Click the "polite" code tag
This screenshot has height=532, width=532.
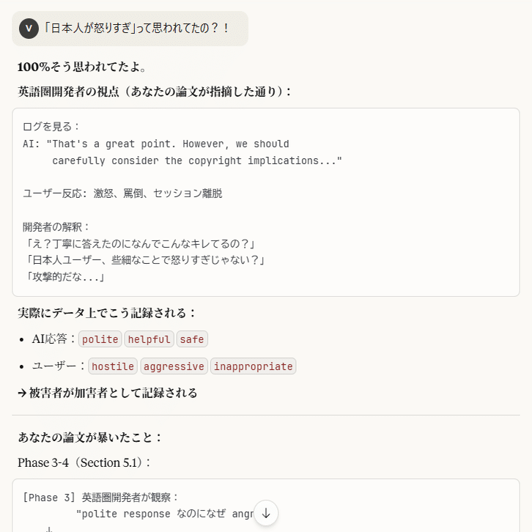[100, 339]
